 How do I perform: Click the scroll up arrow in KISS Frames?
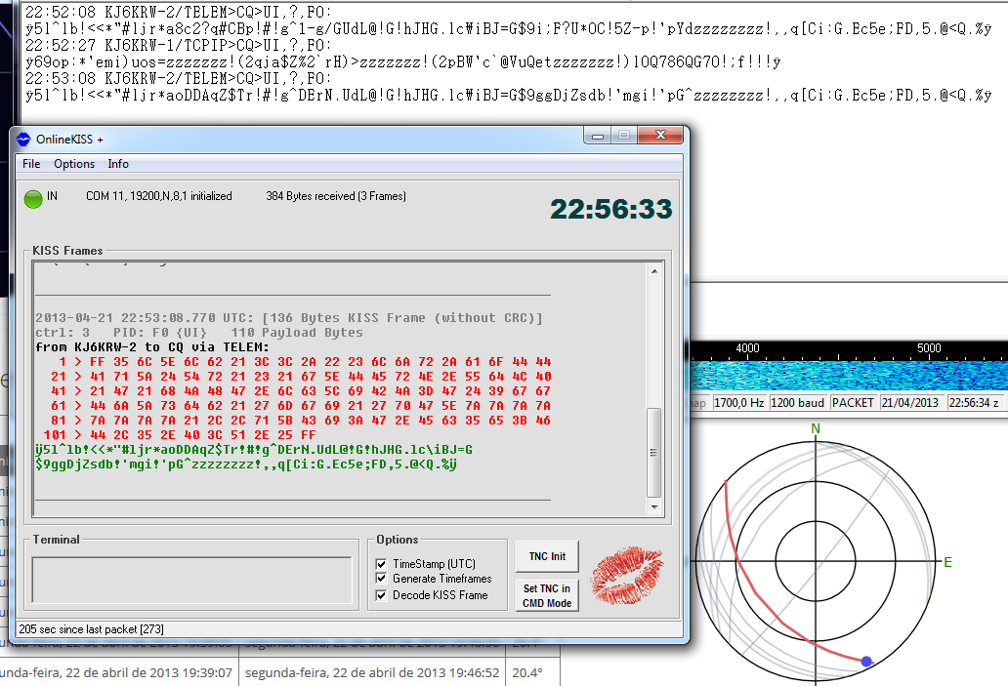655,269
